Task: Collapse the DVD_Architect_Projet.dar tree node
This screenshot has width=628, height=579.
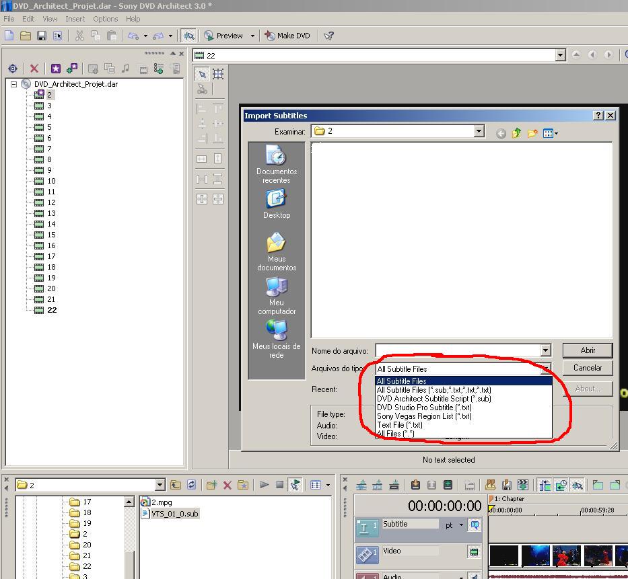Action: 13,84
